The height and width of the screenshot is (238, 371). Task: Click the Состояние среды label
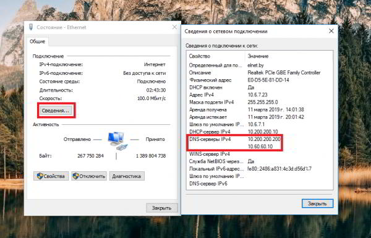click(59, 82)
